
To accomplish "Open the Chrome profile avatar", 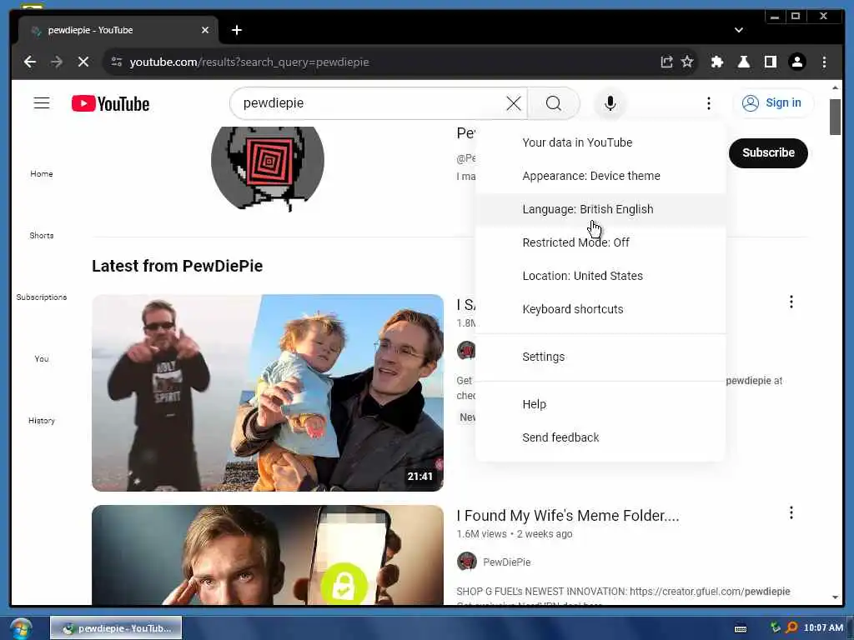I will [x=796, y=62].
